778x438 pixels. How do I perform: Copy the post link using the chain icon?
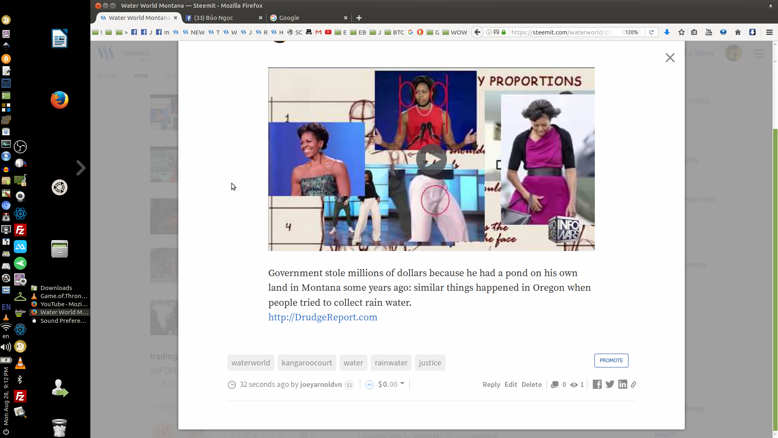634,384
